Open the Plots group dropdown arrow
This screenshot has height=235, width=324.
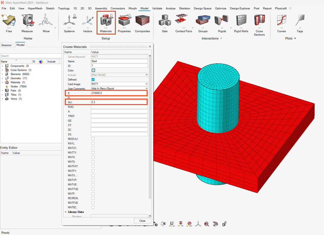tap(295, 38)
